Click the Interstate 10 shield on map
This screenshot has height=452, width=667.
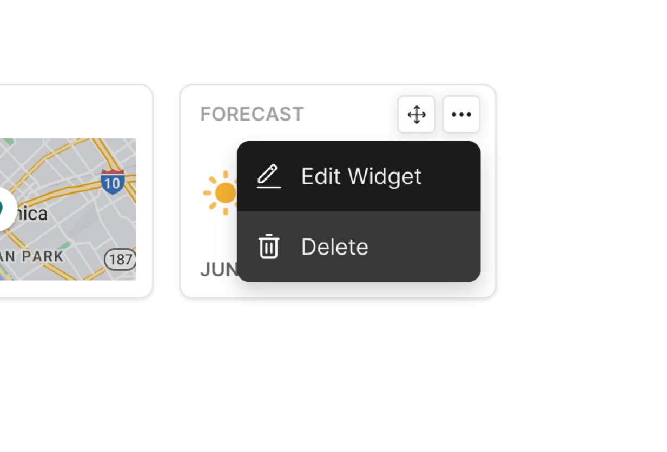(x=113, y=181)
